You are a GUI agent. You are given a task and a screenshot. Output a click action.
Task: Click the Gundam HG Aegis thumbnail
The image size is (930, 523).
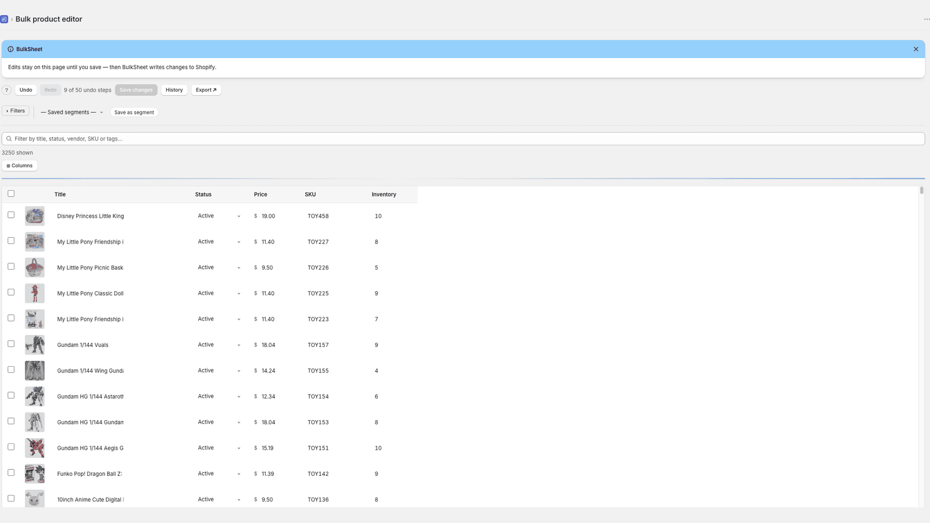35,448
